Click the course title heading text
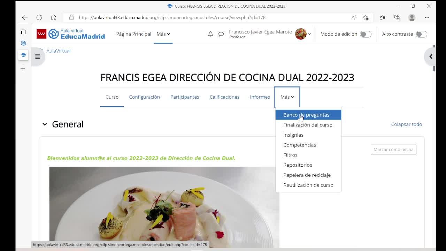The height and width of the screenshot is (251, 446). click(227, 77)
